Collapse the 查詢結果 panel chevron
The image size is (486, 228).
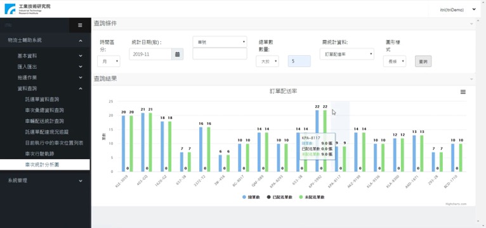pyautogui.click(x=471, y=79)
